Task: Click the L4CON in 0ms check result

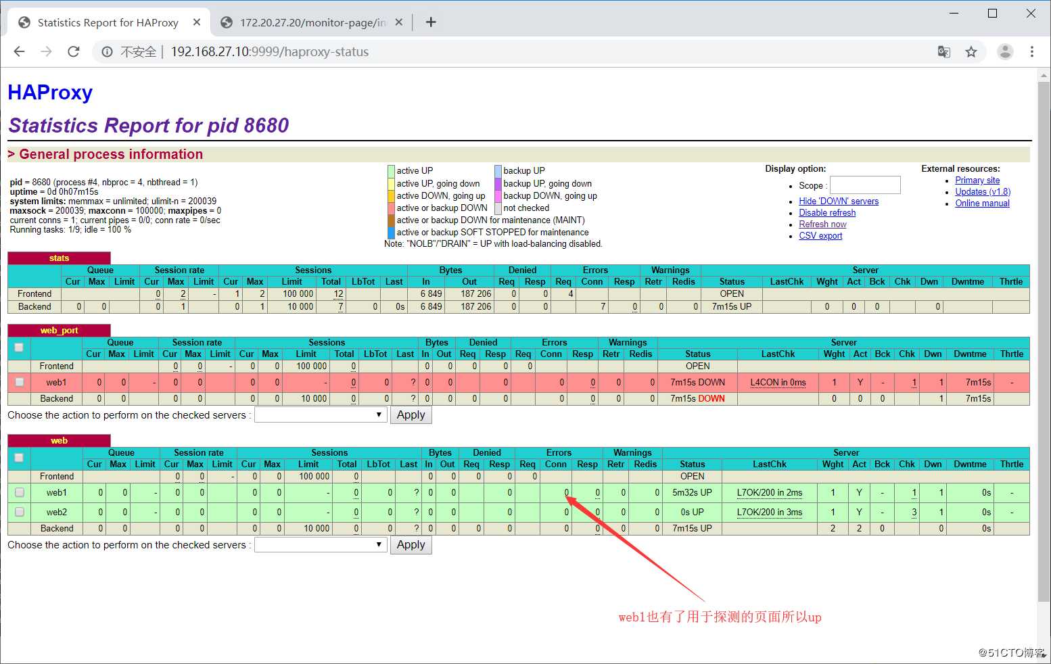Action: click(x=778, y=382)
